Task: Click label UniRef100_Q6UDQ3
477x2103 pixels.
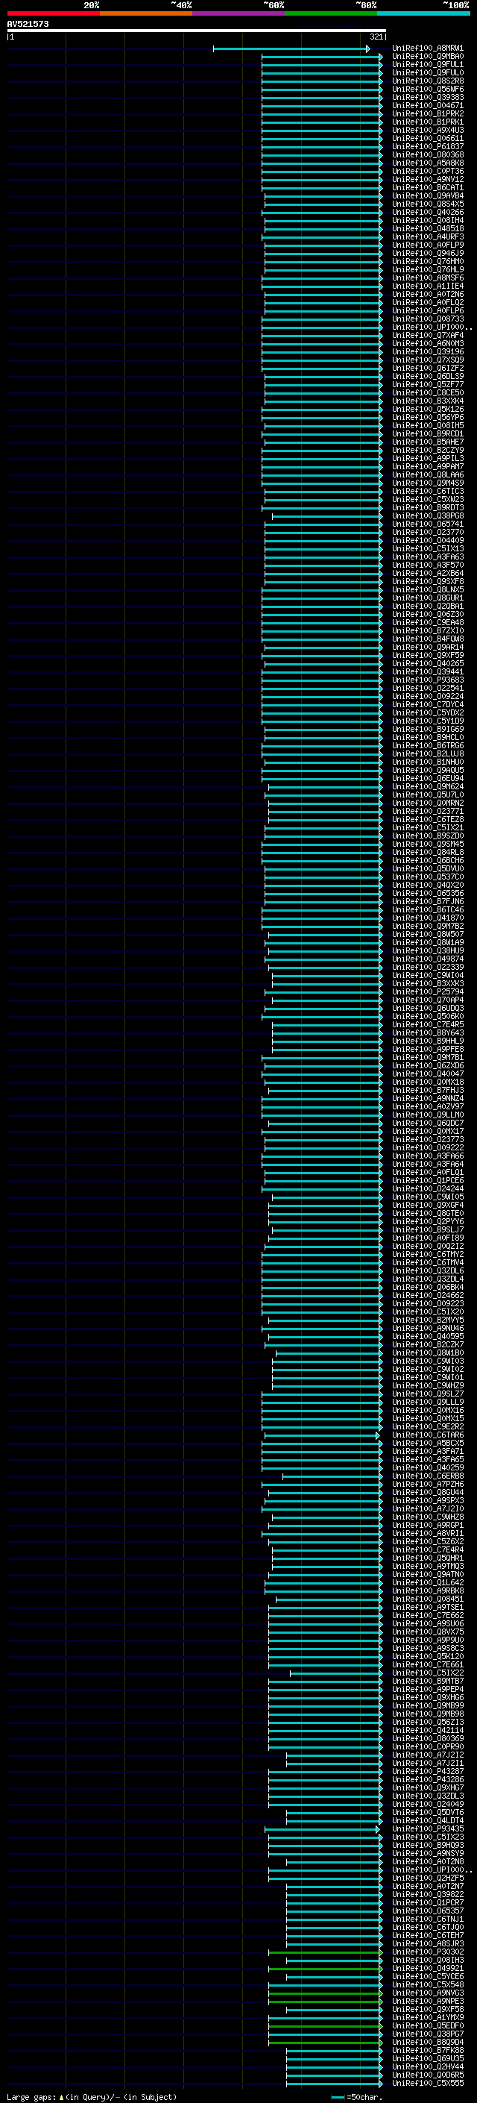Action: click(428, 1009)
